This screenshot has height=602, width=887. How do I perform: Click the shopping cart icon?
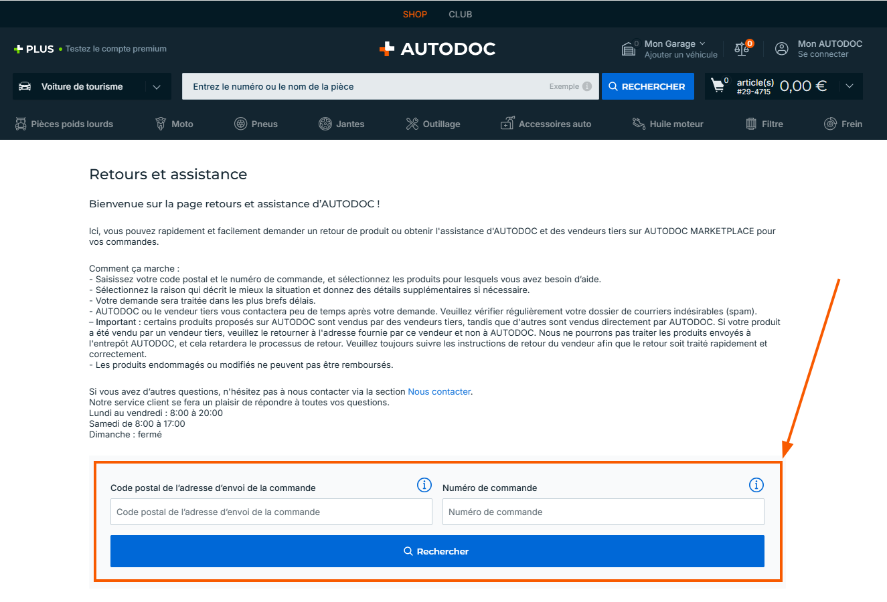coord(718,86)
